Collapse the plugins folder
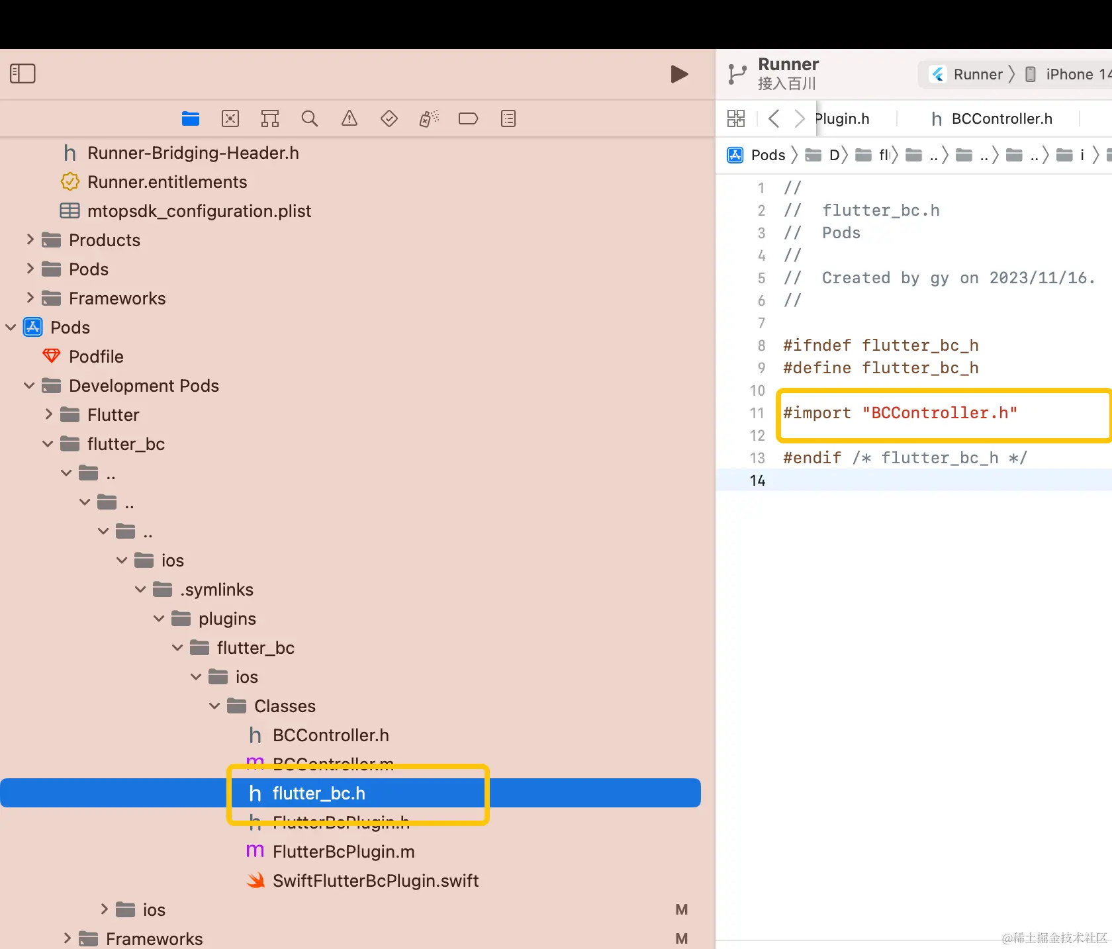The height and width of the screenshot is (949, 1112). point(160,618)
